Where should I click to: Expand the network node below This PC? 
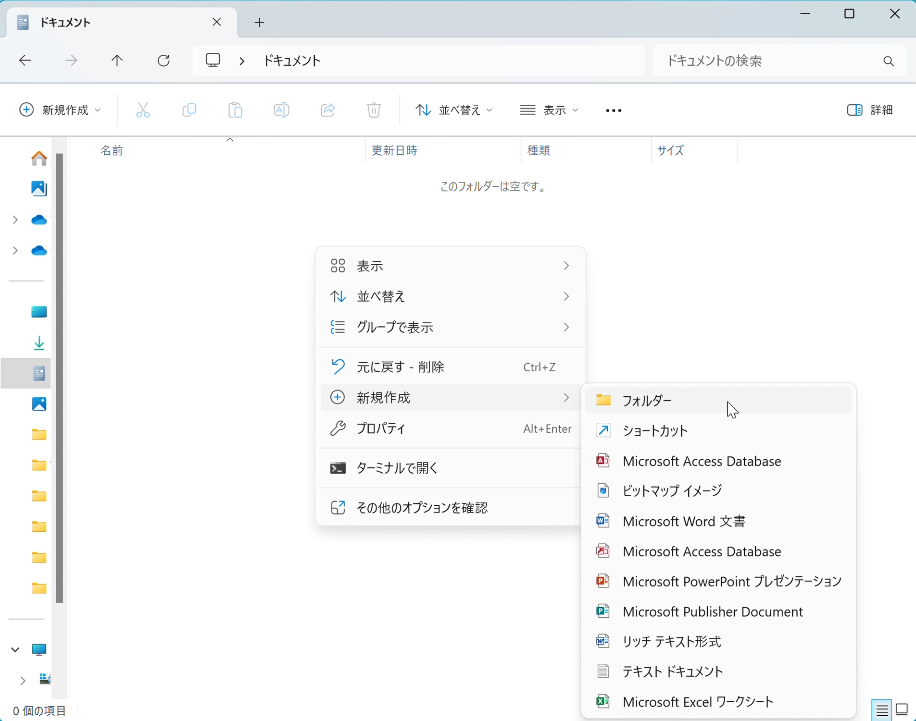click(23, 680)
